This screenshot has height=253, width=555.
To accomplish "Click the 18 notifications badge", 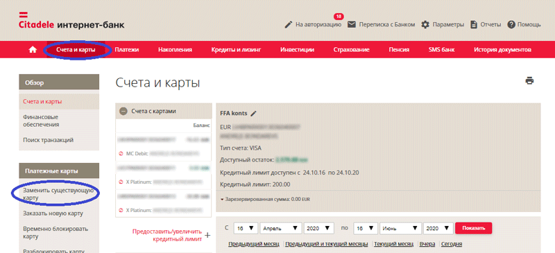I will (339, 16).
